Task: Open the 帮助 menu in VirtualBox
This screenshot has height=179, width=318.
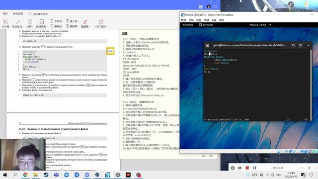Action: [222, 20]
